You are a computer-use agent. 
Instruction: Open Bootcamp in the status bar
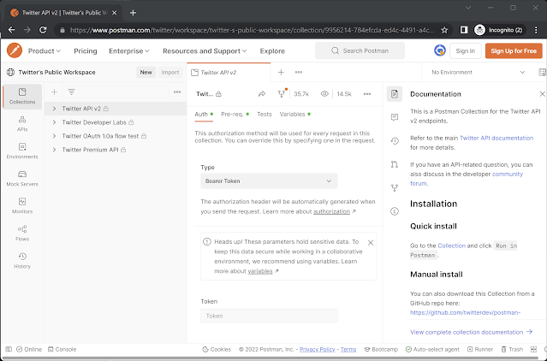point(381,349)
